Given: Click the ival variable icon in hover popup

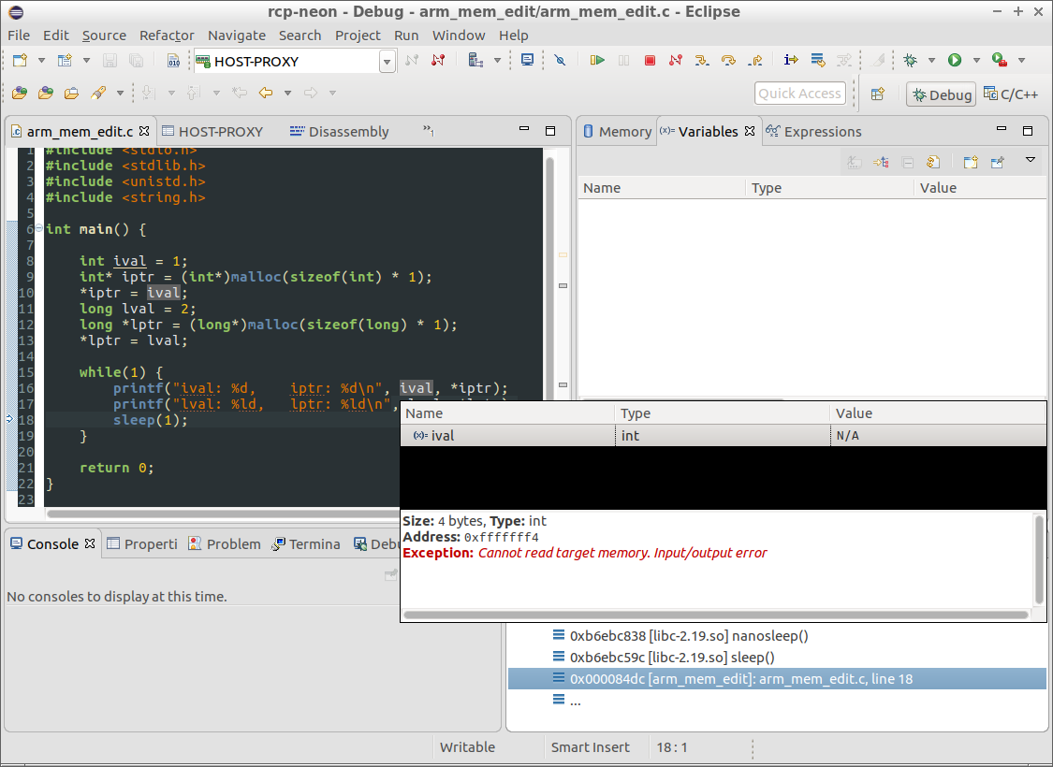Looking at the screenshot, I should pyautogui.click(x=420, y=436).
